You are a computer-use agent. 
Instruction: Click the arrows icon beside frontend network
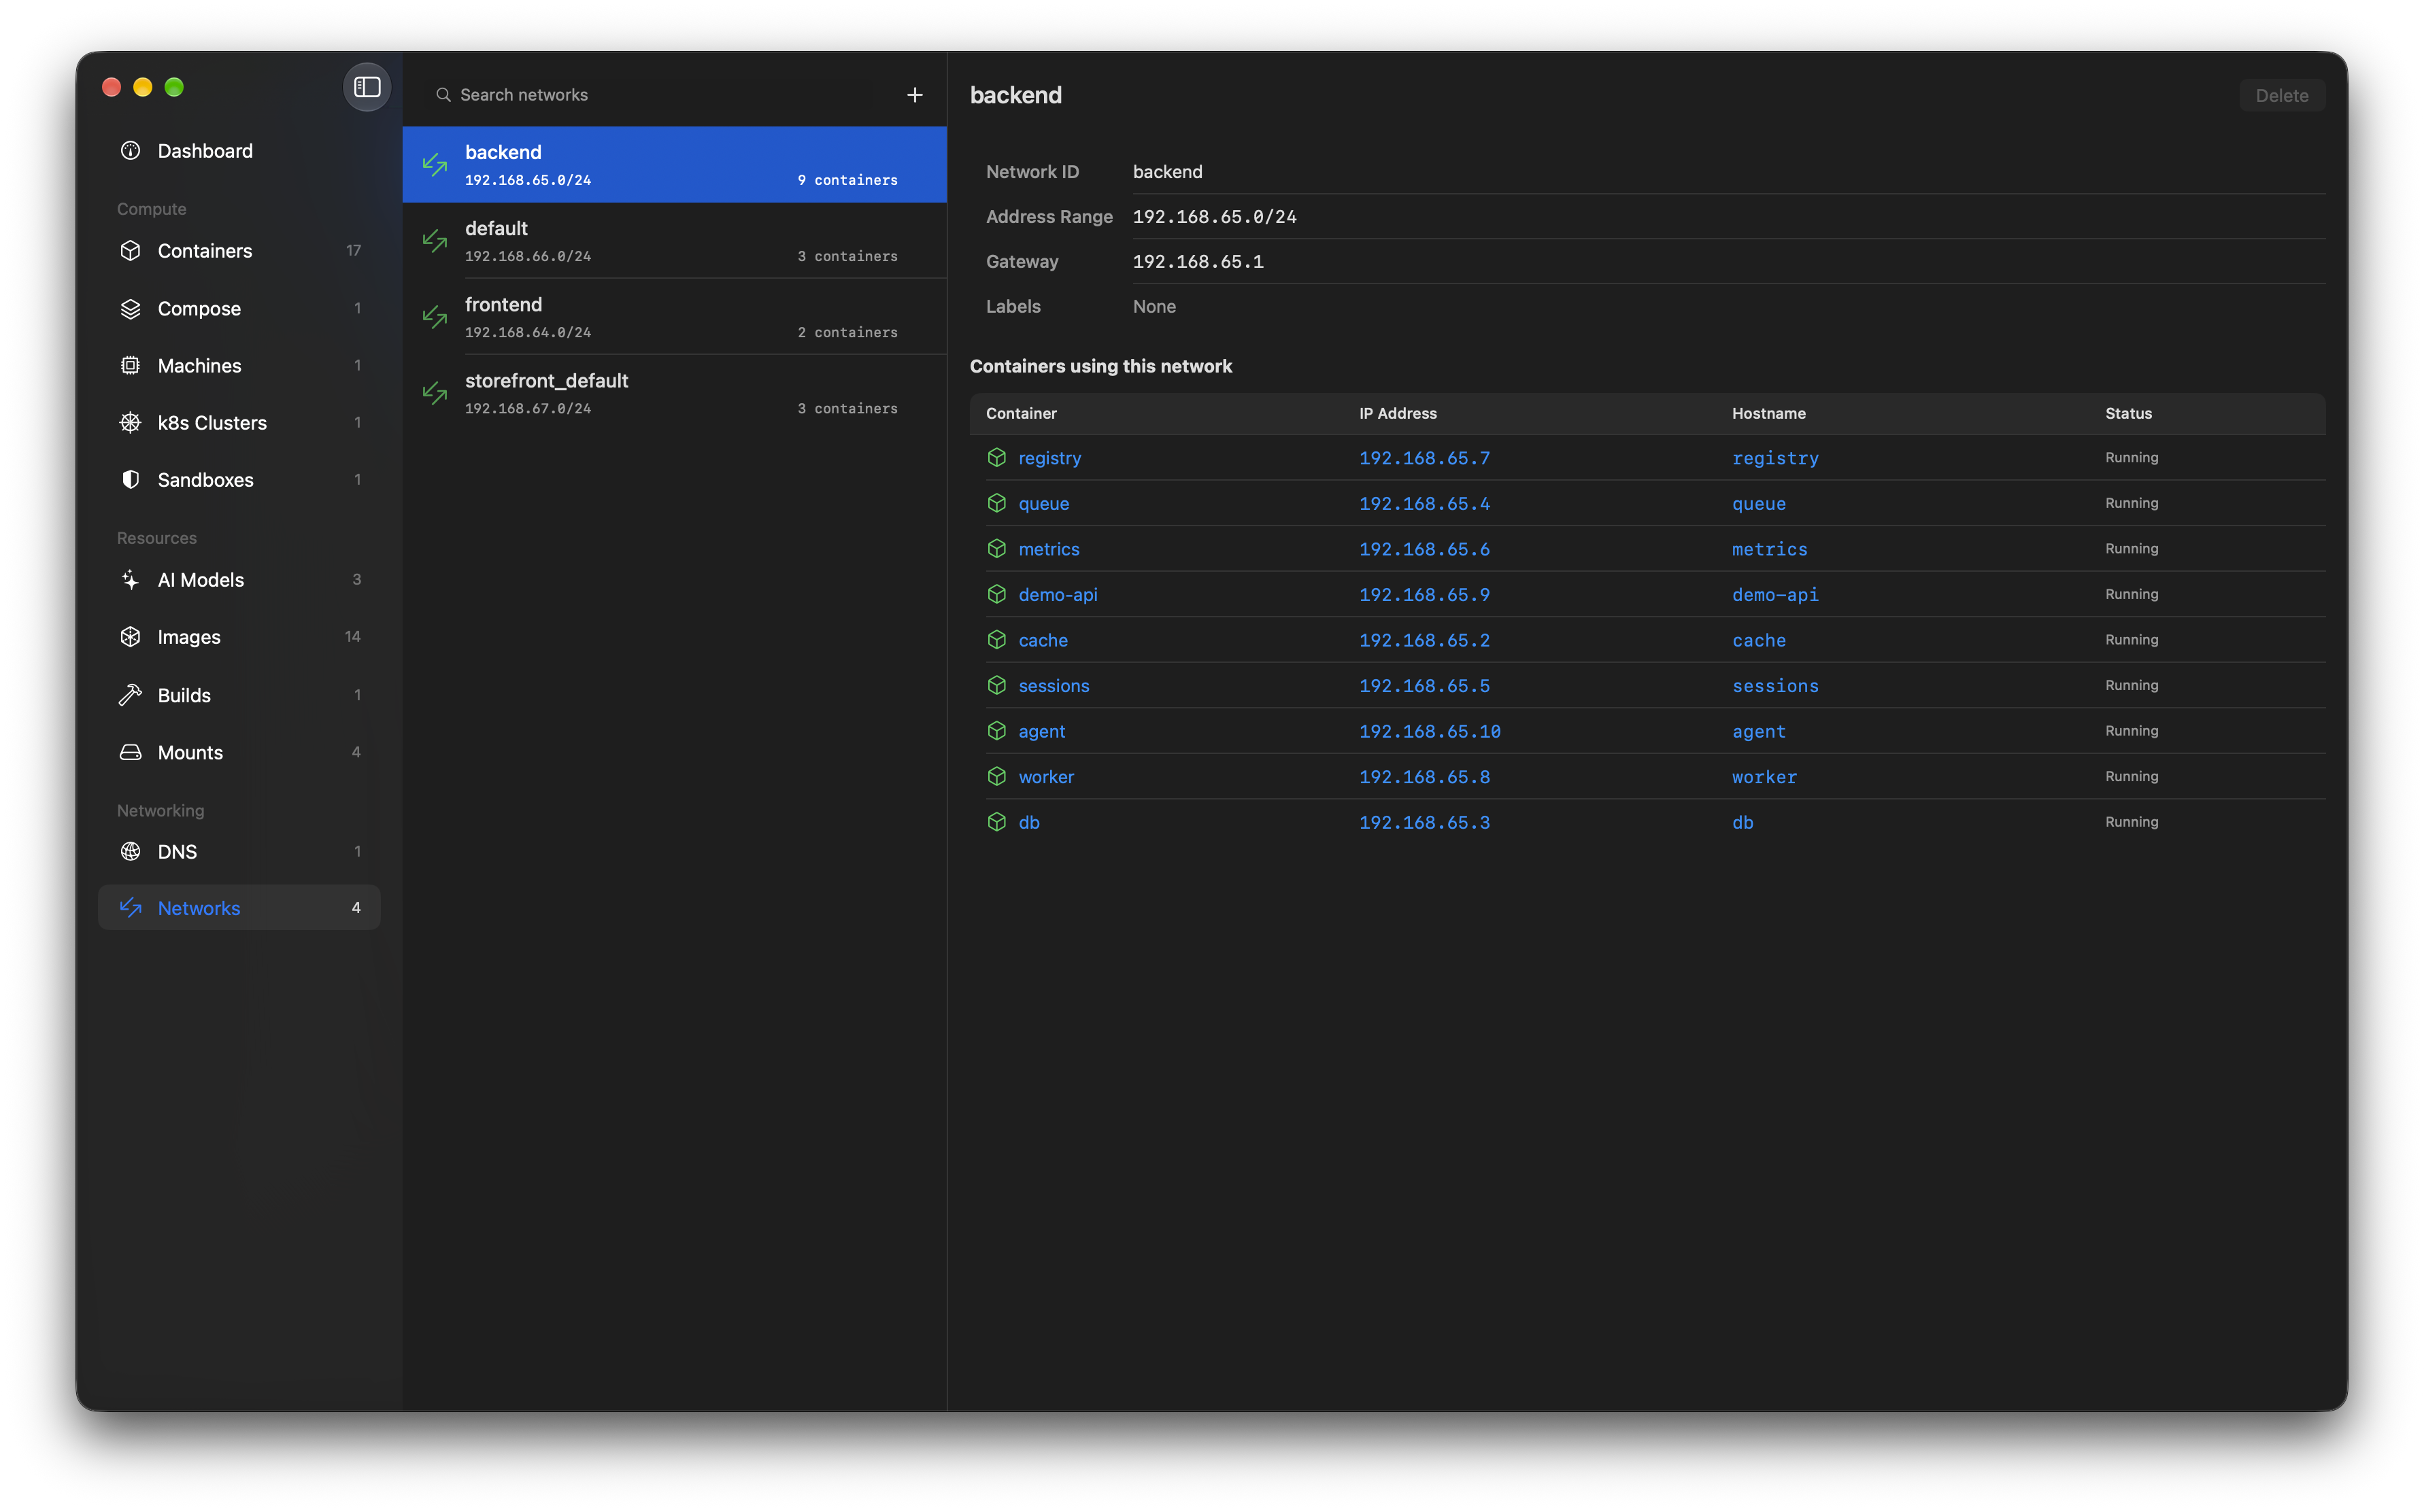point(435,317)
